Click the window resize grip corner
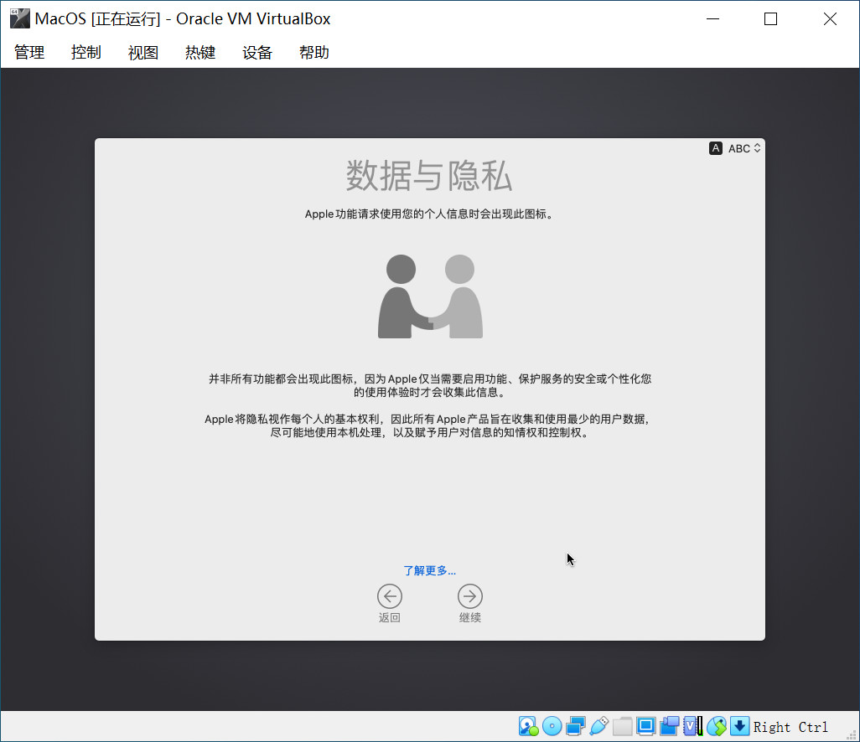This screenshot has width=860, height=742. point(852,734)
